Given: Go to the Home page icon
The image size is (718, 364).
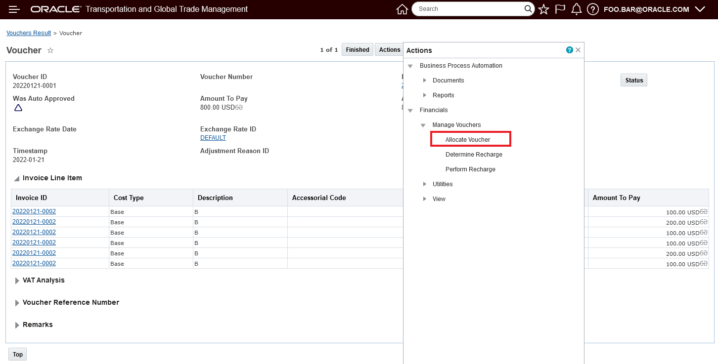Looking at the screenshot, I should 402,9.
